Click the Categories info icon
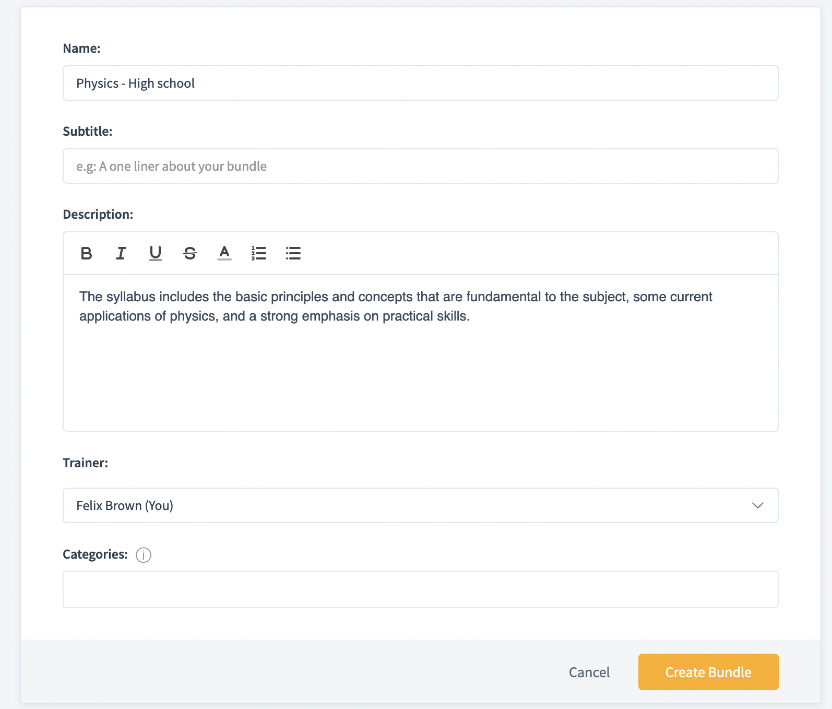 [x=144, y=555]
